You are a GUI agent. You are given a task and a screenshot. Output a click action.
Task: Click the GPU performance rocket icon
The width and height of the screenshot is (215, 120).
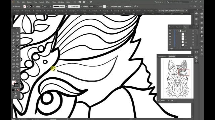pos(91,2)
